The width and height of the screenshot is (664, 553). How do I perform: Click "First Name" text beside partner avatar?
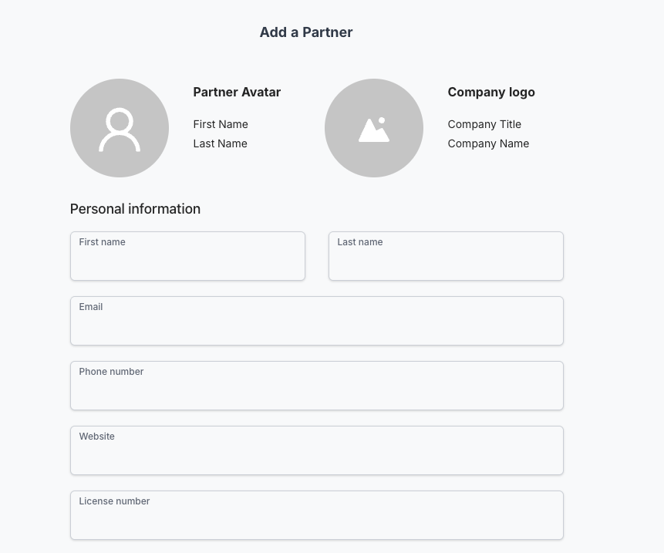tap(221, 124)
